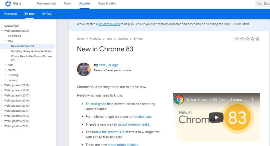The width and height of the screenshot is (270, 146).
Task: Click the search magnifier icon
Action: [x=259, y=3]
